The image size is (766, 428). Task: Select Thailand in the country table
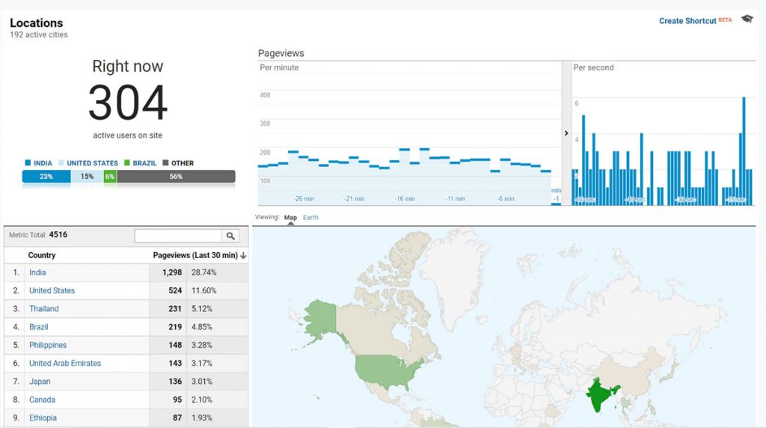click(x=43, y=308)
